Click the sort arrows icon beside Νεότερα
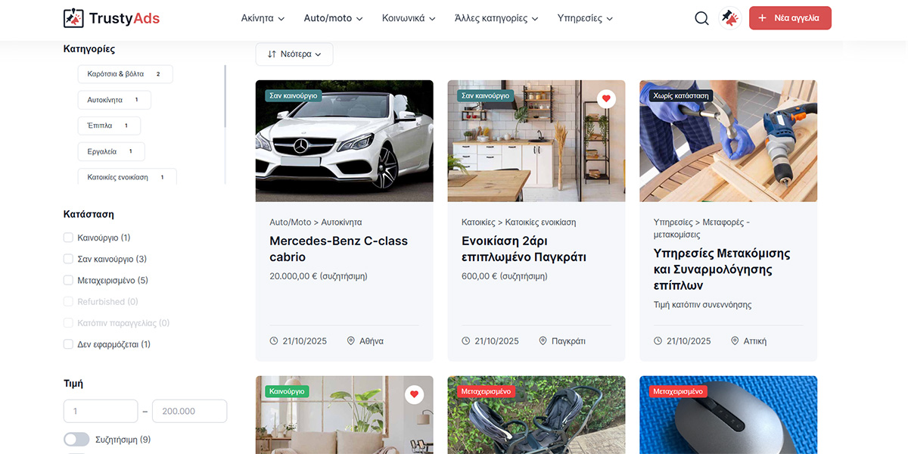 (272, 54)
